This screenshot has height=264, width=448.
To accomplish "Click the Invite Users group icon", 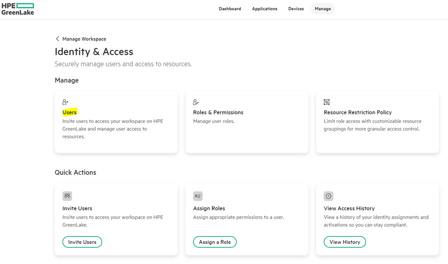I will pos(67,196).
